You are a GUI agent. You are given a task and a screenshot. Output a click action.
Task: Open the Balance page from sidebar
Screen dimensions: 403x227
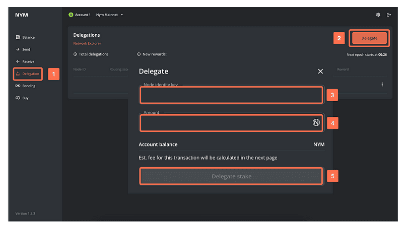(x=28, y=37)
